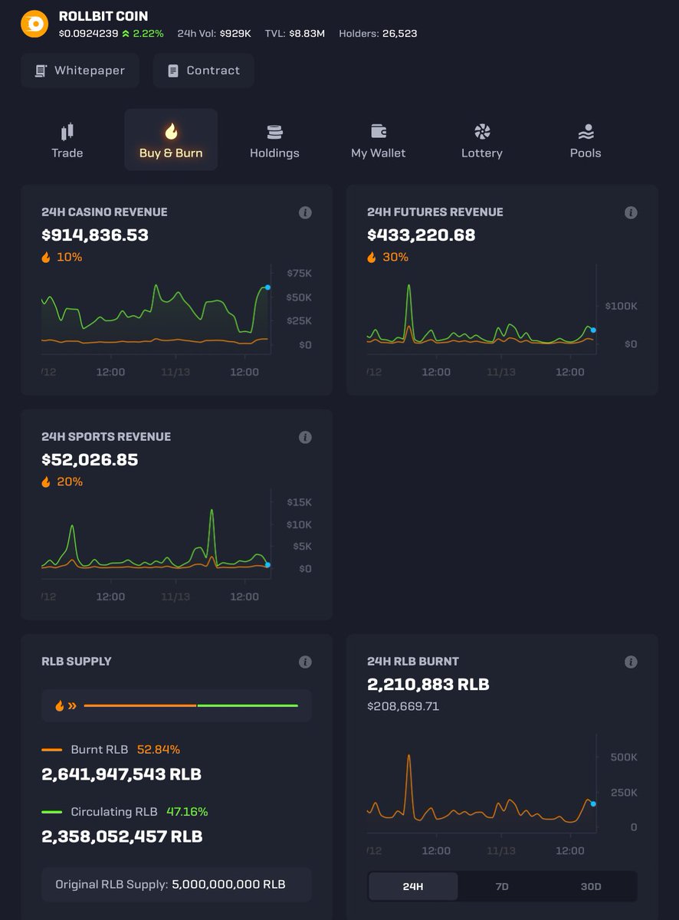
Task: Click the Original RLB Supply 5,000,000,000 box
Action: coord(177,885)
